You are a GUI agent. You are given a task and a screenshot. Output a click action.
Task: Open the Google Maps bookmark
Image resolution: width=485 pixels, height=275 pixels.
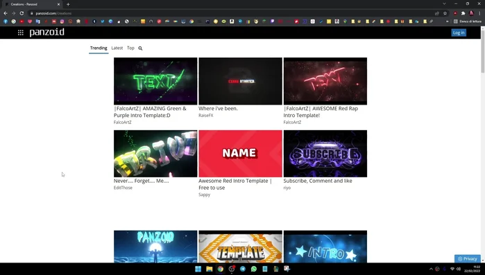point(345,21)
